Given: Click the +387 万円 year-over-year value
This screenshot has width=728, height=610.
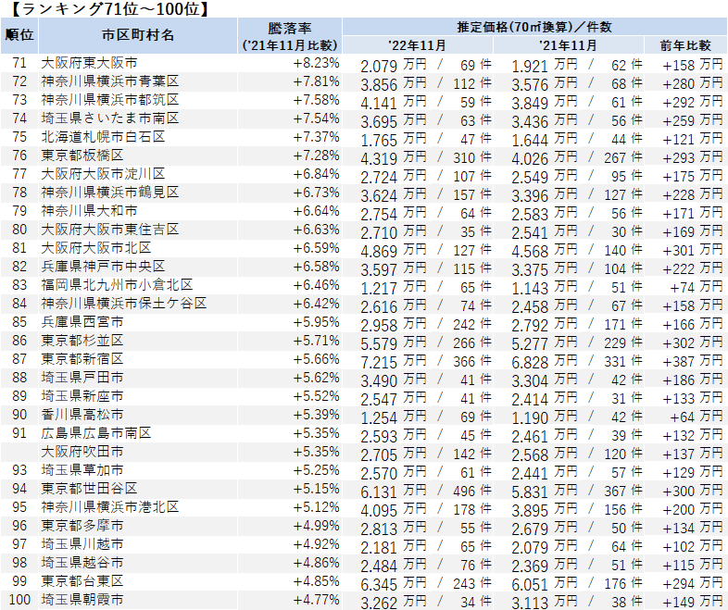Looking at the screenshot, I should 692,359.
